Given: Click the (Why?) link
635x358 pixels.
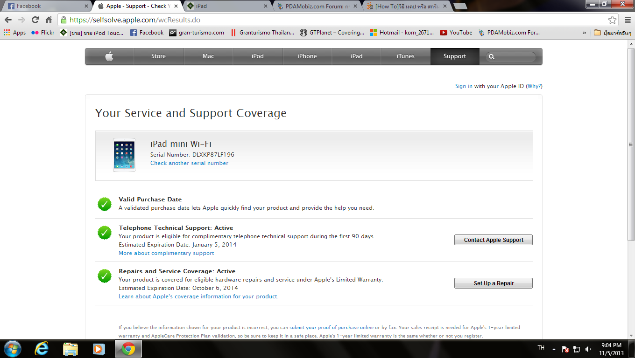Looking at the screenshot, I should (x=534, y=86).
